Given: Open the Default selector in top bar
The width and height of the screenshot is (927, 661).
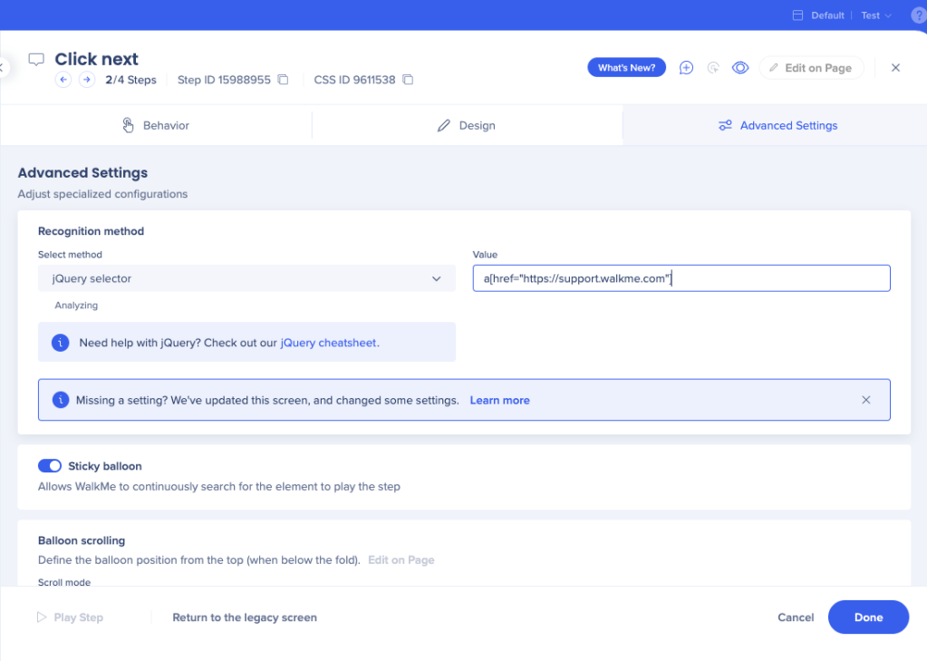Looking at the screenshot, I should (818, 15).
